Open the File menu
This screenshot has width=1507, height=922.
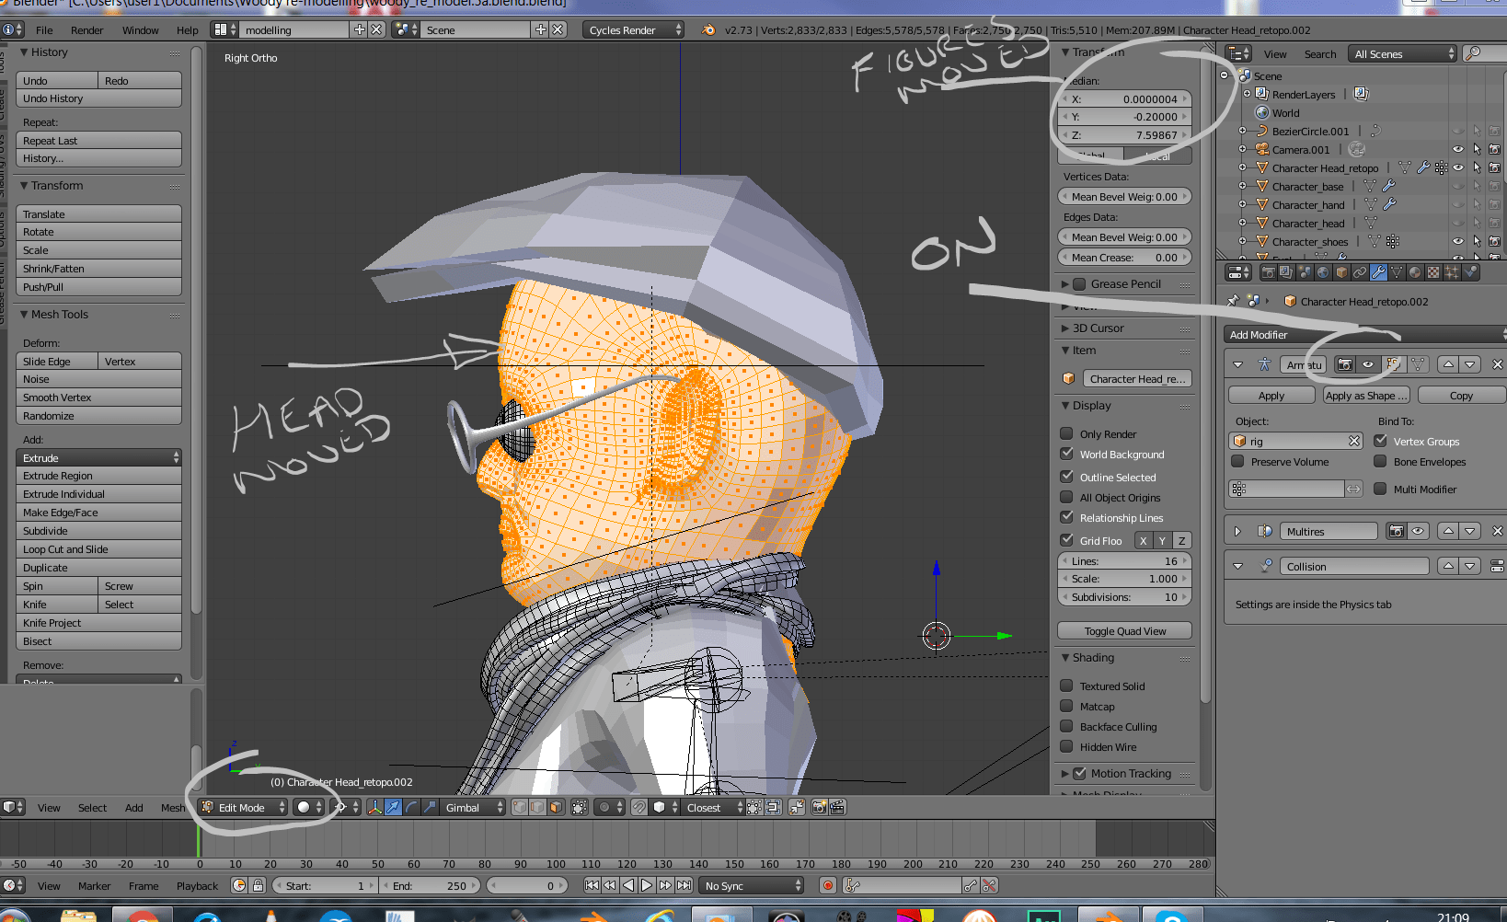[x=43, y=29]
